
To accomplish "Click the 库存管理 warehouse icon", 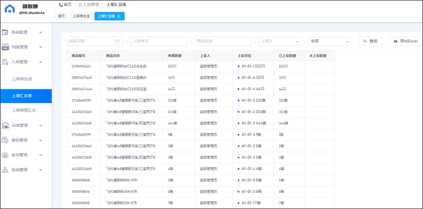I will [x=5, y=155].
